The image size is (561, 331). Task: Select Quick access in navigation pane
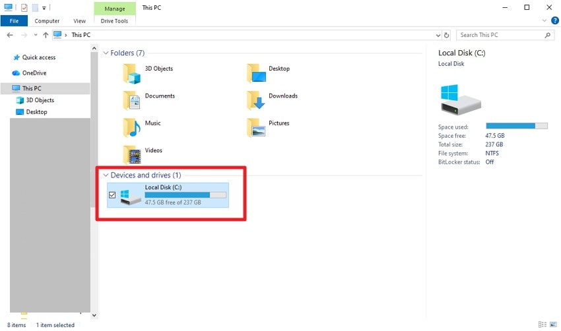[x=39, y=57]
